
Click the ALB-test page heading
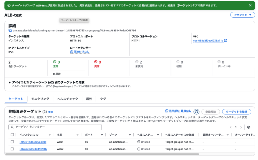13,15
